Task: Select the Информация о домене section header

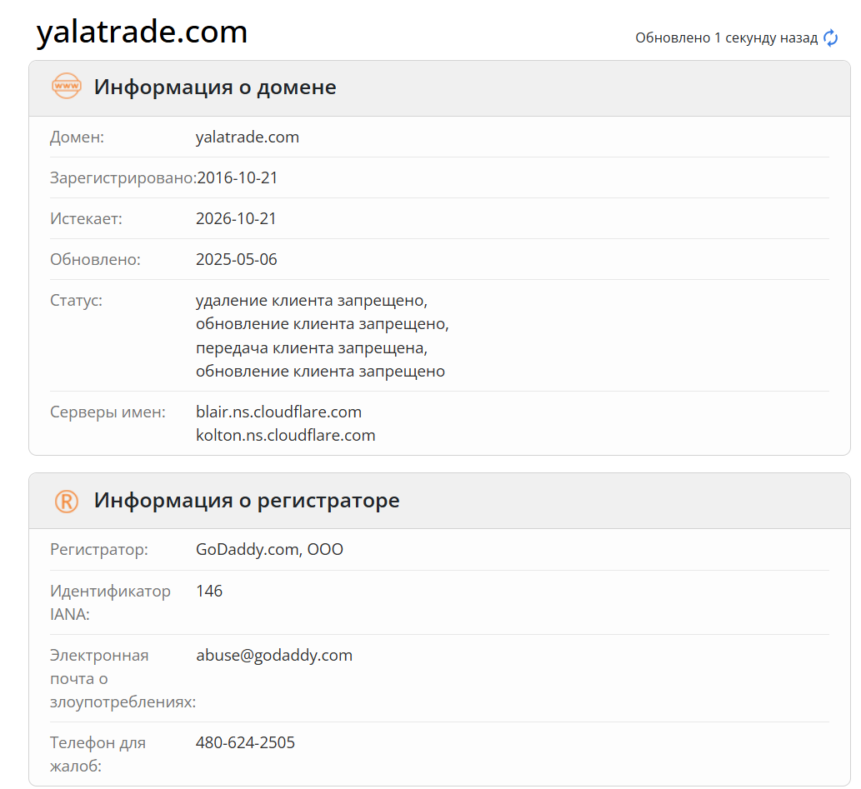Action: (x=215, y=87)
